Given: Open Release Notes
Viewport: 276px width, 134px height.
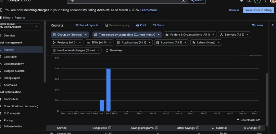Looking at the screenshot, I should (13, 126).
